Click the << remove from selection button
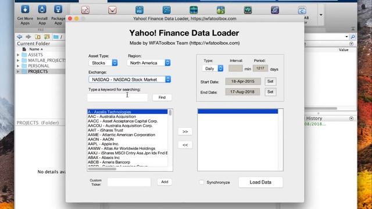Viewport: 372px width, 209px height. pos(185,145)
